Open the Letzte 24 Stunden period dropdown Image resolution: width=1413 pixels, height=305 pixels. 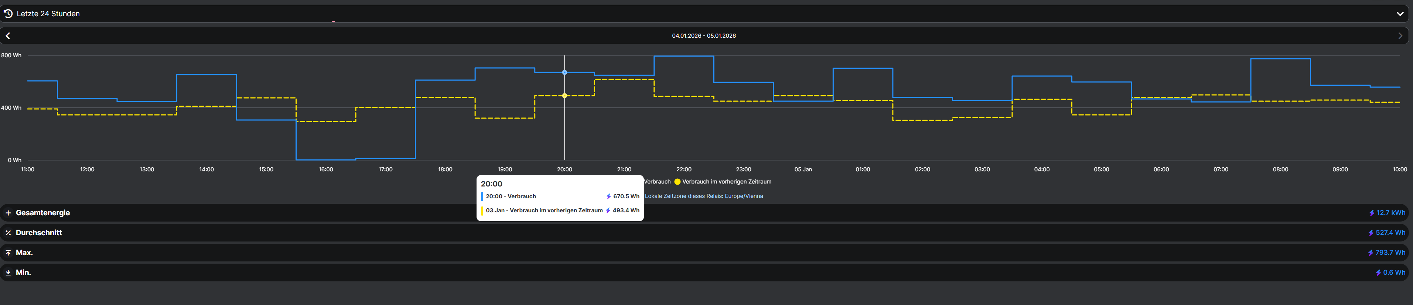[x=48, y=14]
